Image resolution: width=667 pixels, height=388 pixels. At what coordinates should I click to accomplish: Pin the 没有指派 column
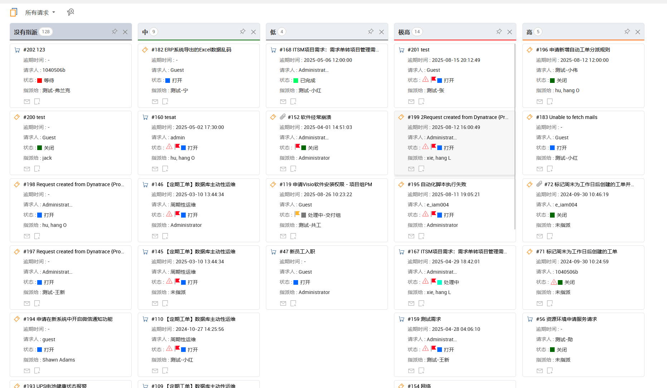coord(115,32)
